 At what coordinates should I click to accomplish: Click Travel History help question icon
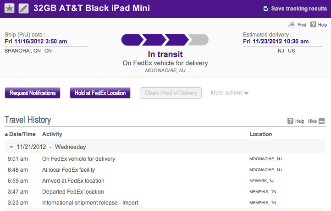[290, 121]
